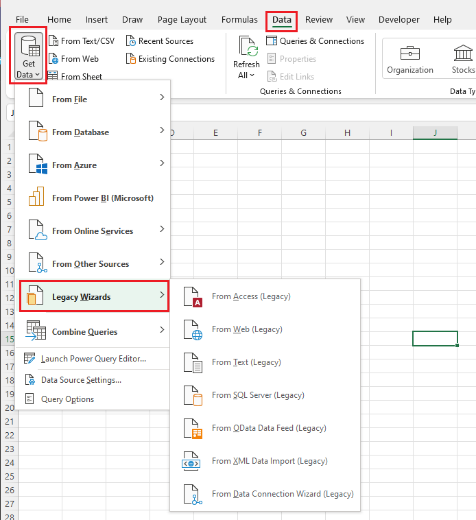Expand the From Online Services submenu arrow
The width and height of the screenshot is (476, 520).
162,229
